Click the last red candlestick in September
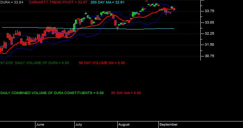Viewport: 243px width, 128px height. pos(174,9)
